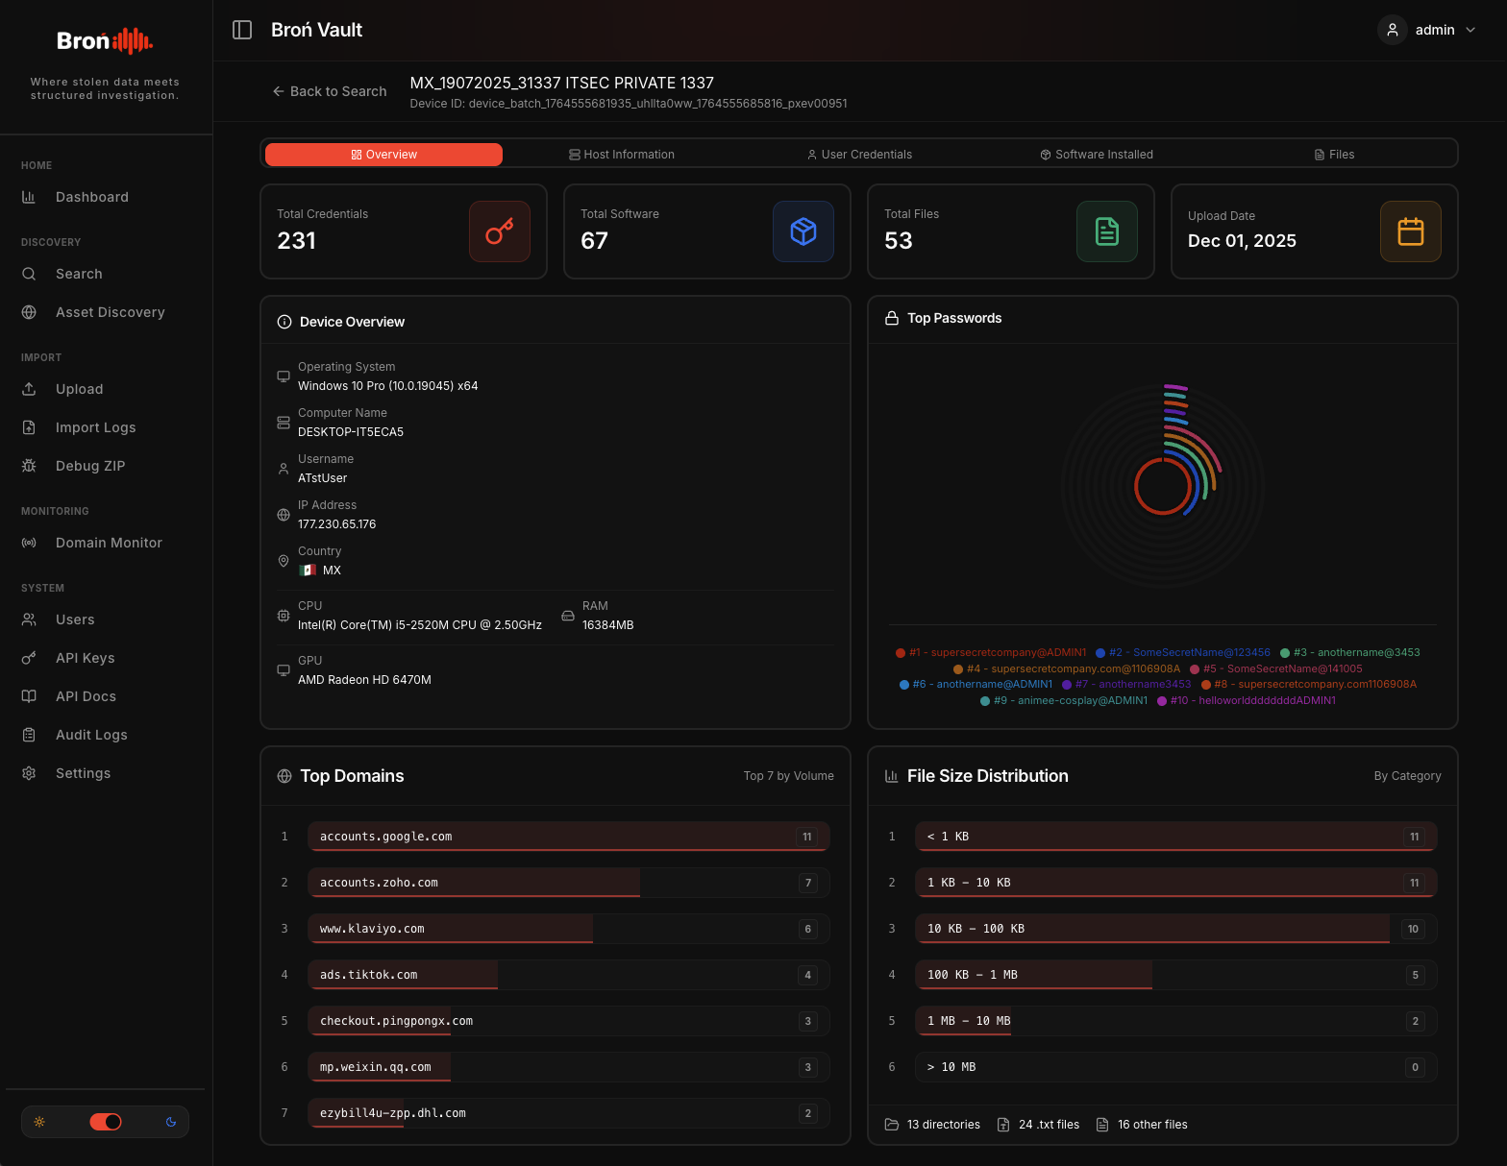Screen dimensions: 1507x1166
Task: Go Back to Search
Action: (x=330, y=91)
